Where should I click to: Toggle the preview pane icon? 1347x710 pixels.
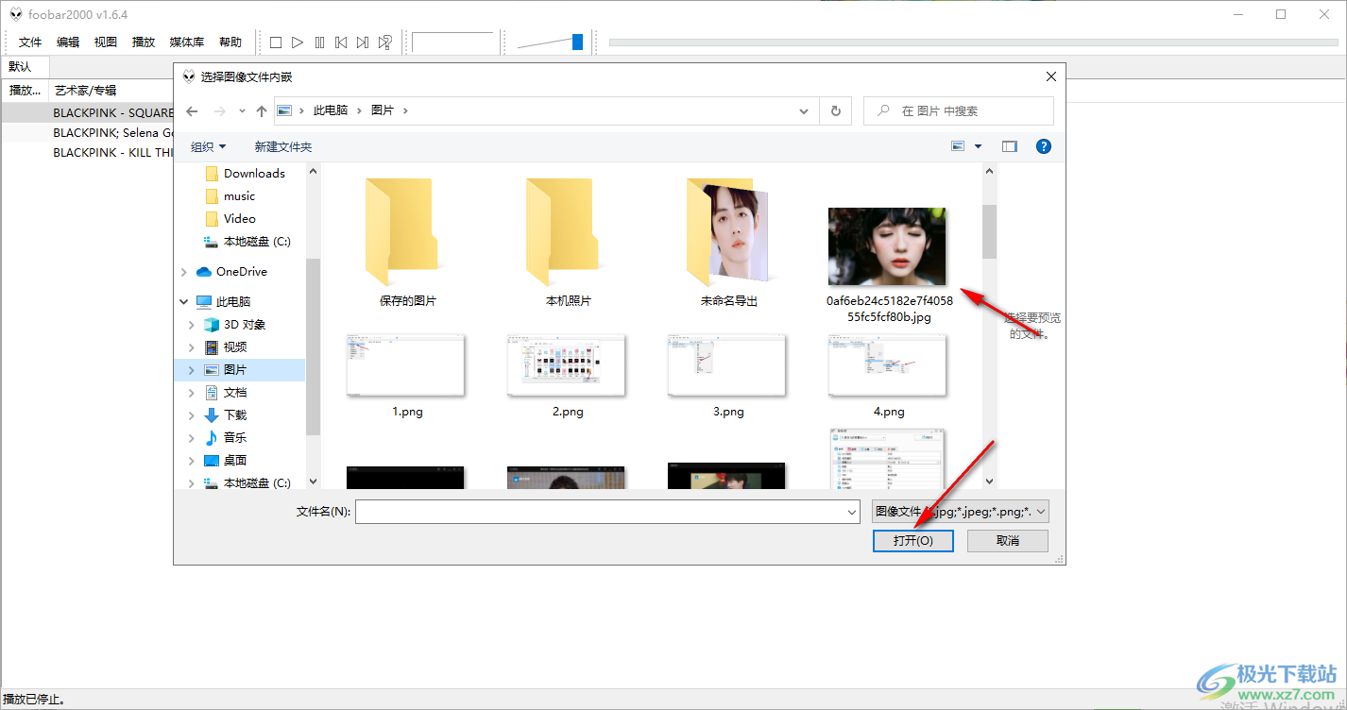1010,146
